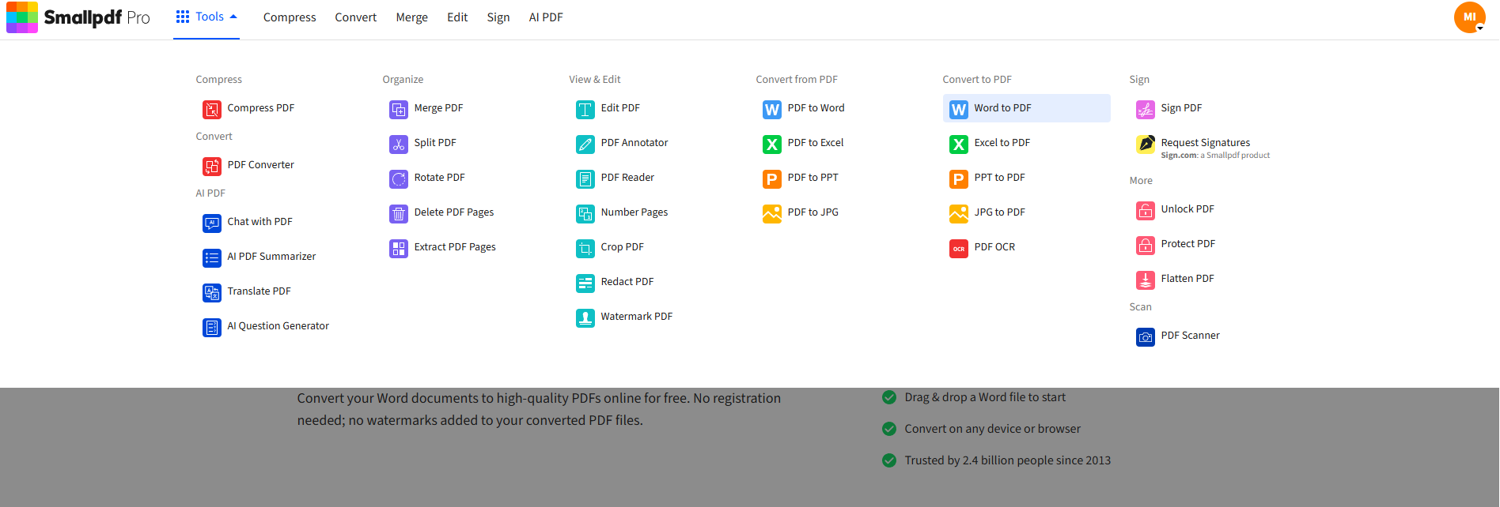1500x507 pixels.
Task: Open the Watermark PDF text link
Action: (636, 317)
